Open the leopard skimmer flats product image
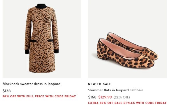The image size is (170, 105). [x=127, y=39]
